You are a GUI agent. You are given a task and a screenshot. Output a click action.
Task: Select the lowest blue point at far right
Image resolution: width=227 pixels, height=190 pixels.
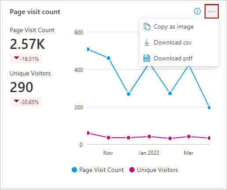tap(209, 108)
